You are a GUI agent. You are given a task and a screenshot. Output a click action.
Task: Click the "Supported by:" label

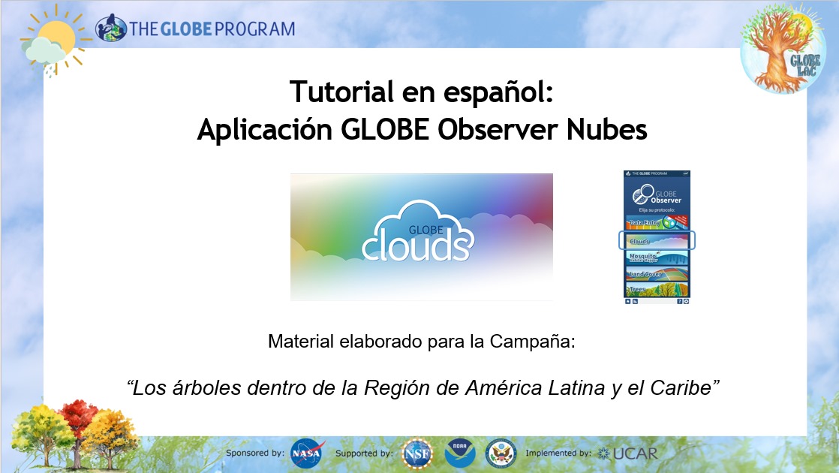[x=365, y=453]
